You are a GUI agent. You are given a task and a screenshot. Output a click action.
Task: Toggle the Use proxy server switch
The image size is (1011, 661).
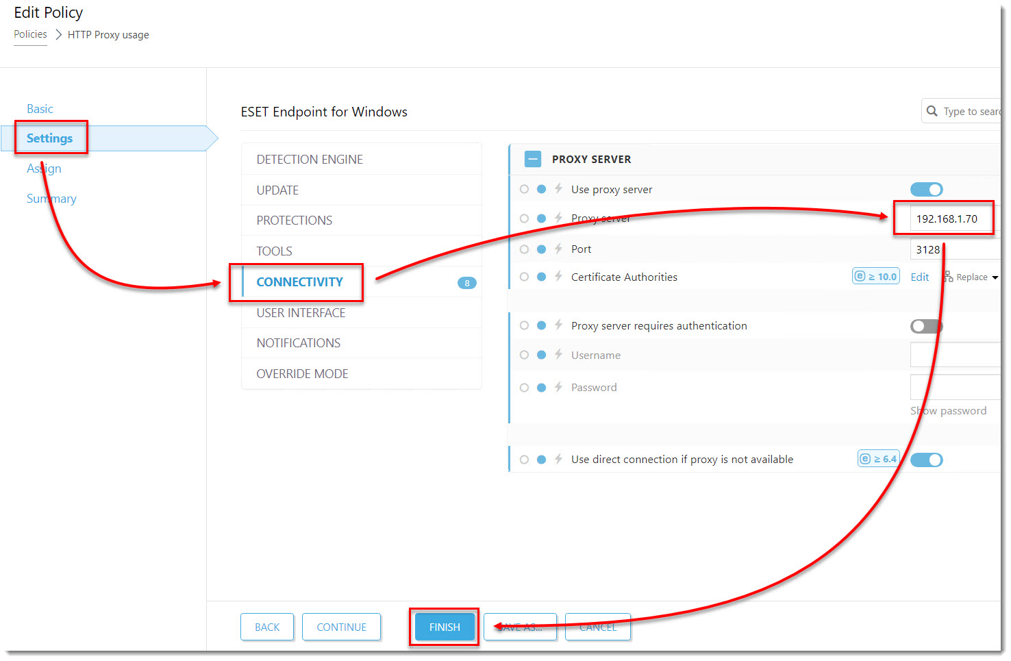point(926,190)
